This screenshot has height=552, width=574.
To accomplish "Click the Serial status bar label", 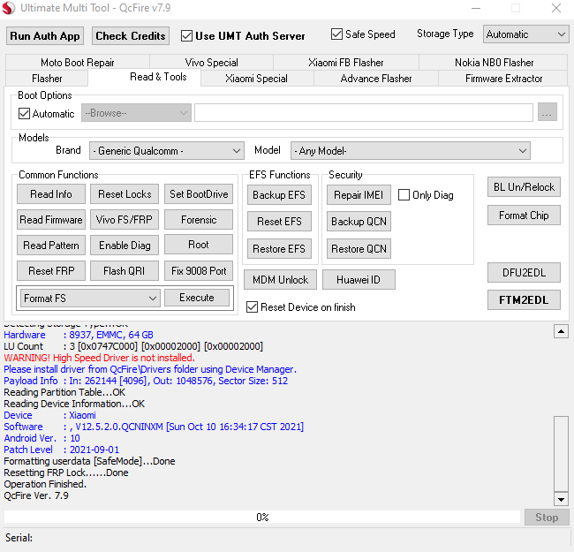I will click(19, 537).
